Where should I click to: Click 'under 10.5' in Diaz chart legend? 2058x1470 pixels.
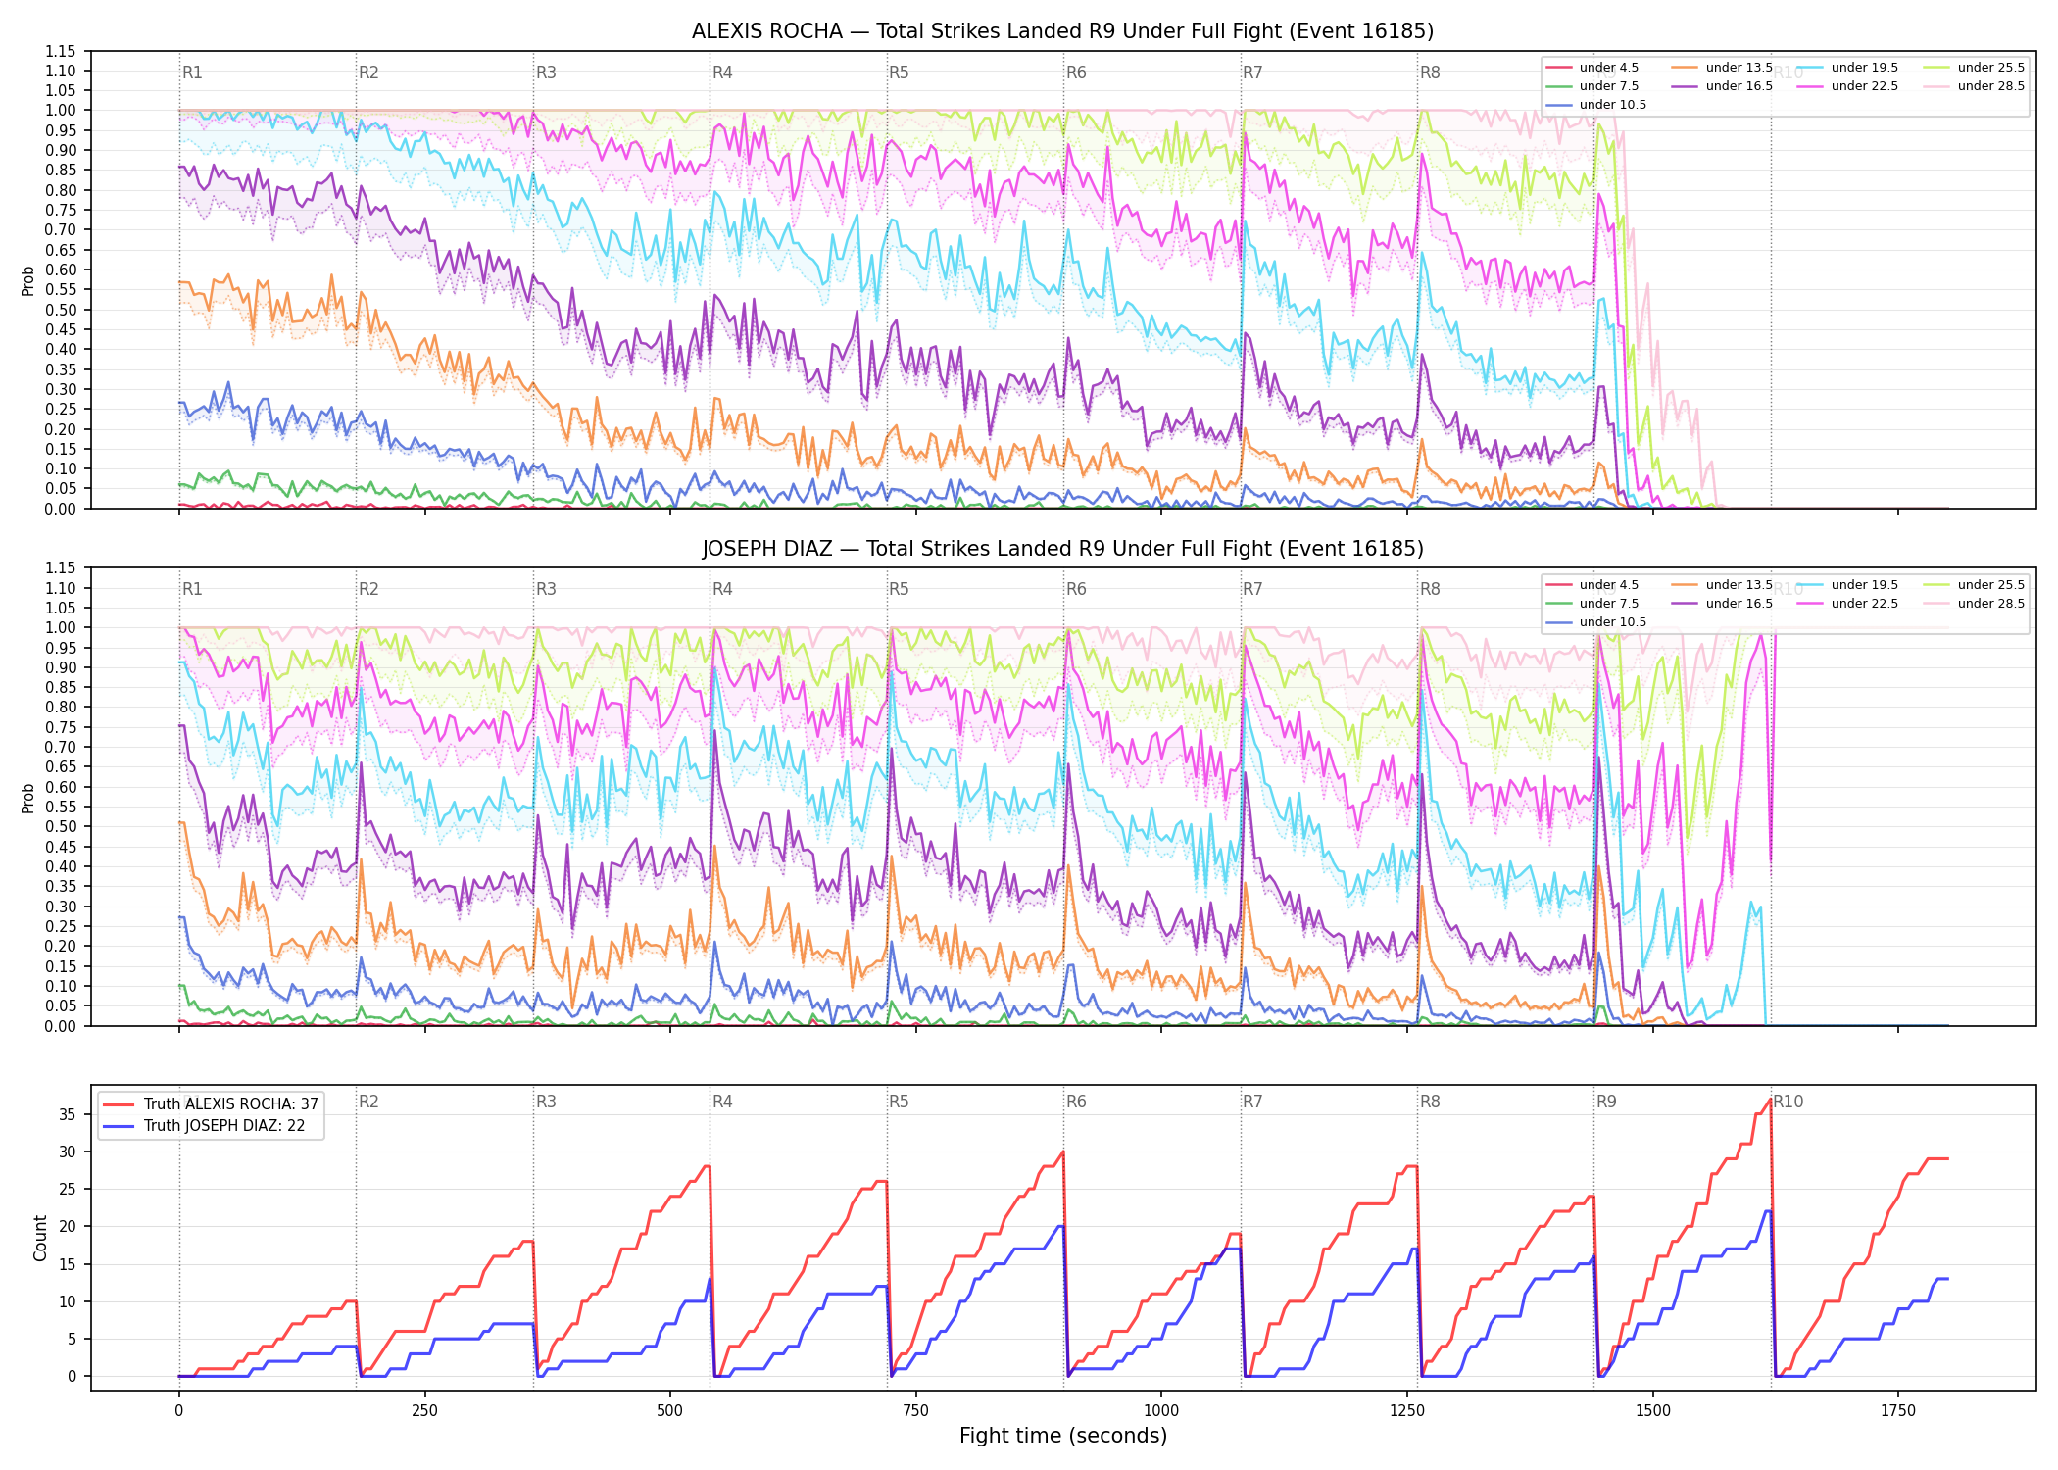point(1612,622)
